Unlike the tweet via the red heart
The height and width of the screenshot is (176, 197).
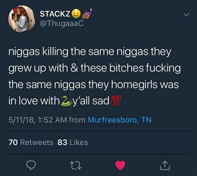pos(121,165)
